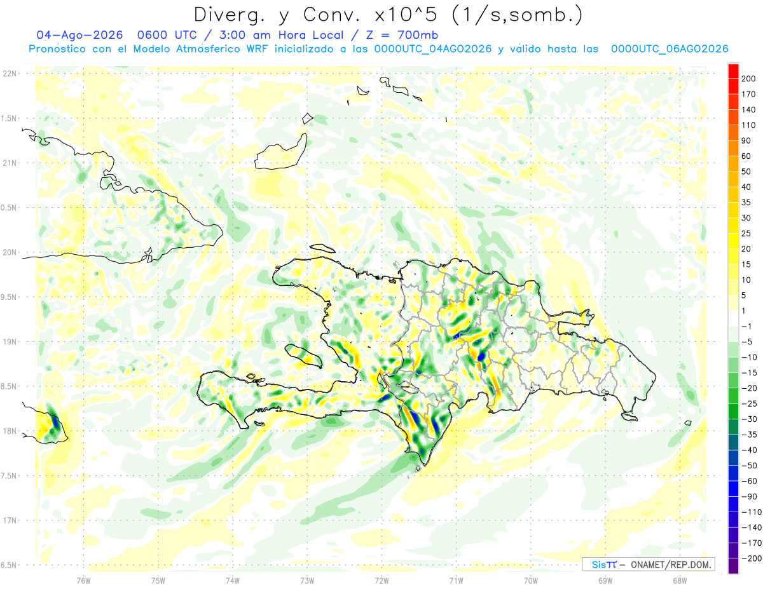Click the '7.5N' latitude label
The width and height of the screenshot is (763, 589).
(9, 476)
